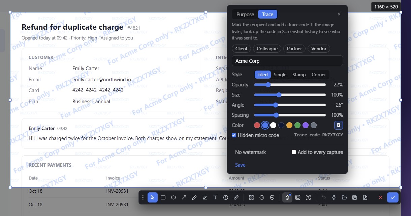This screenshot has width=411, height=216.
Task: Switch to the Trace tab
Action: click(268, 14)
